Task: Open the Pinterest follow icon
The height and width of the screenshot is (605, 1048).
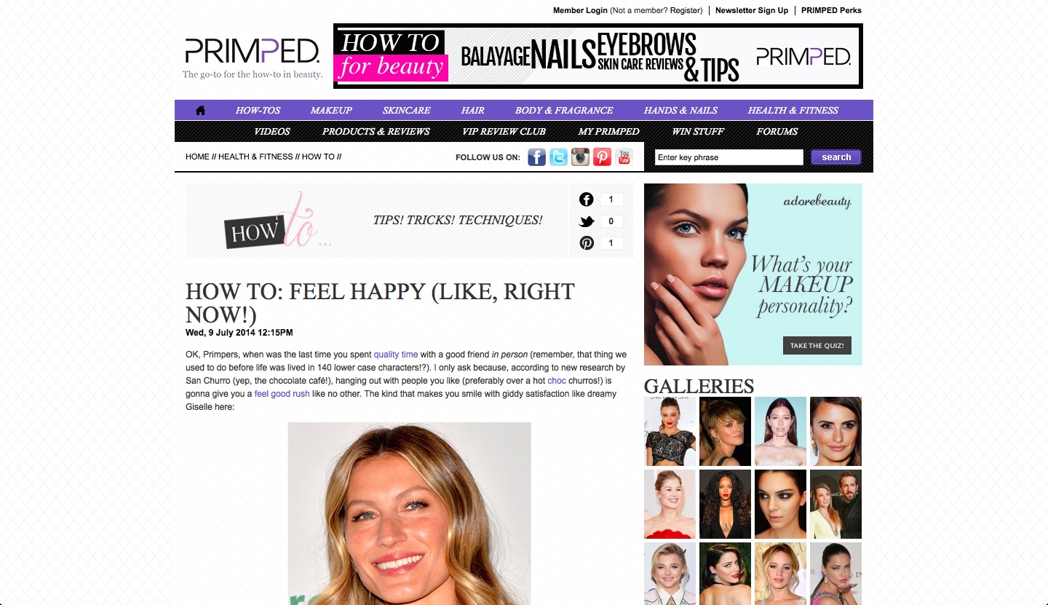Action: point(602,157)
